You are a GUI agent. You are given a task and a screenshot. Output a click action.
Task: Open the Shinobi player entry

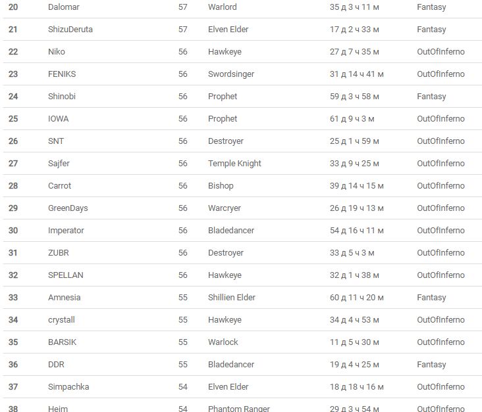(x=62, y=97)
